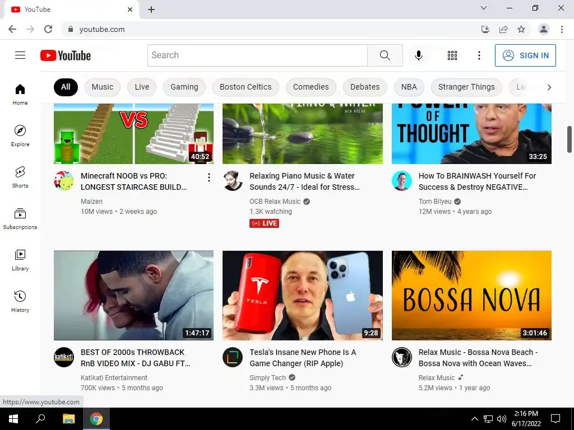Select the Gaming category chip
Viewport: 574px width, 430px height.
pyautogui.click(x=184, y=87)
